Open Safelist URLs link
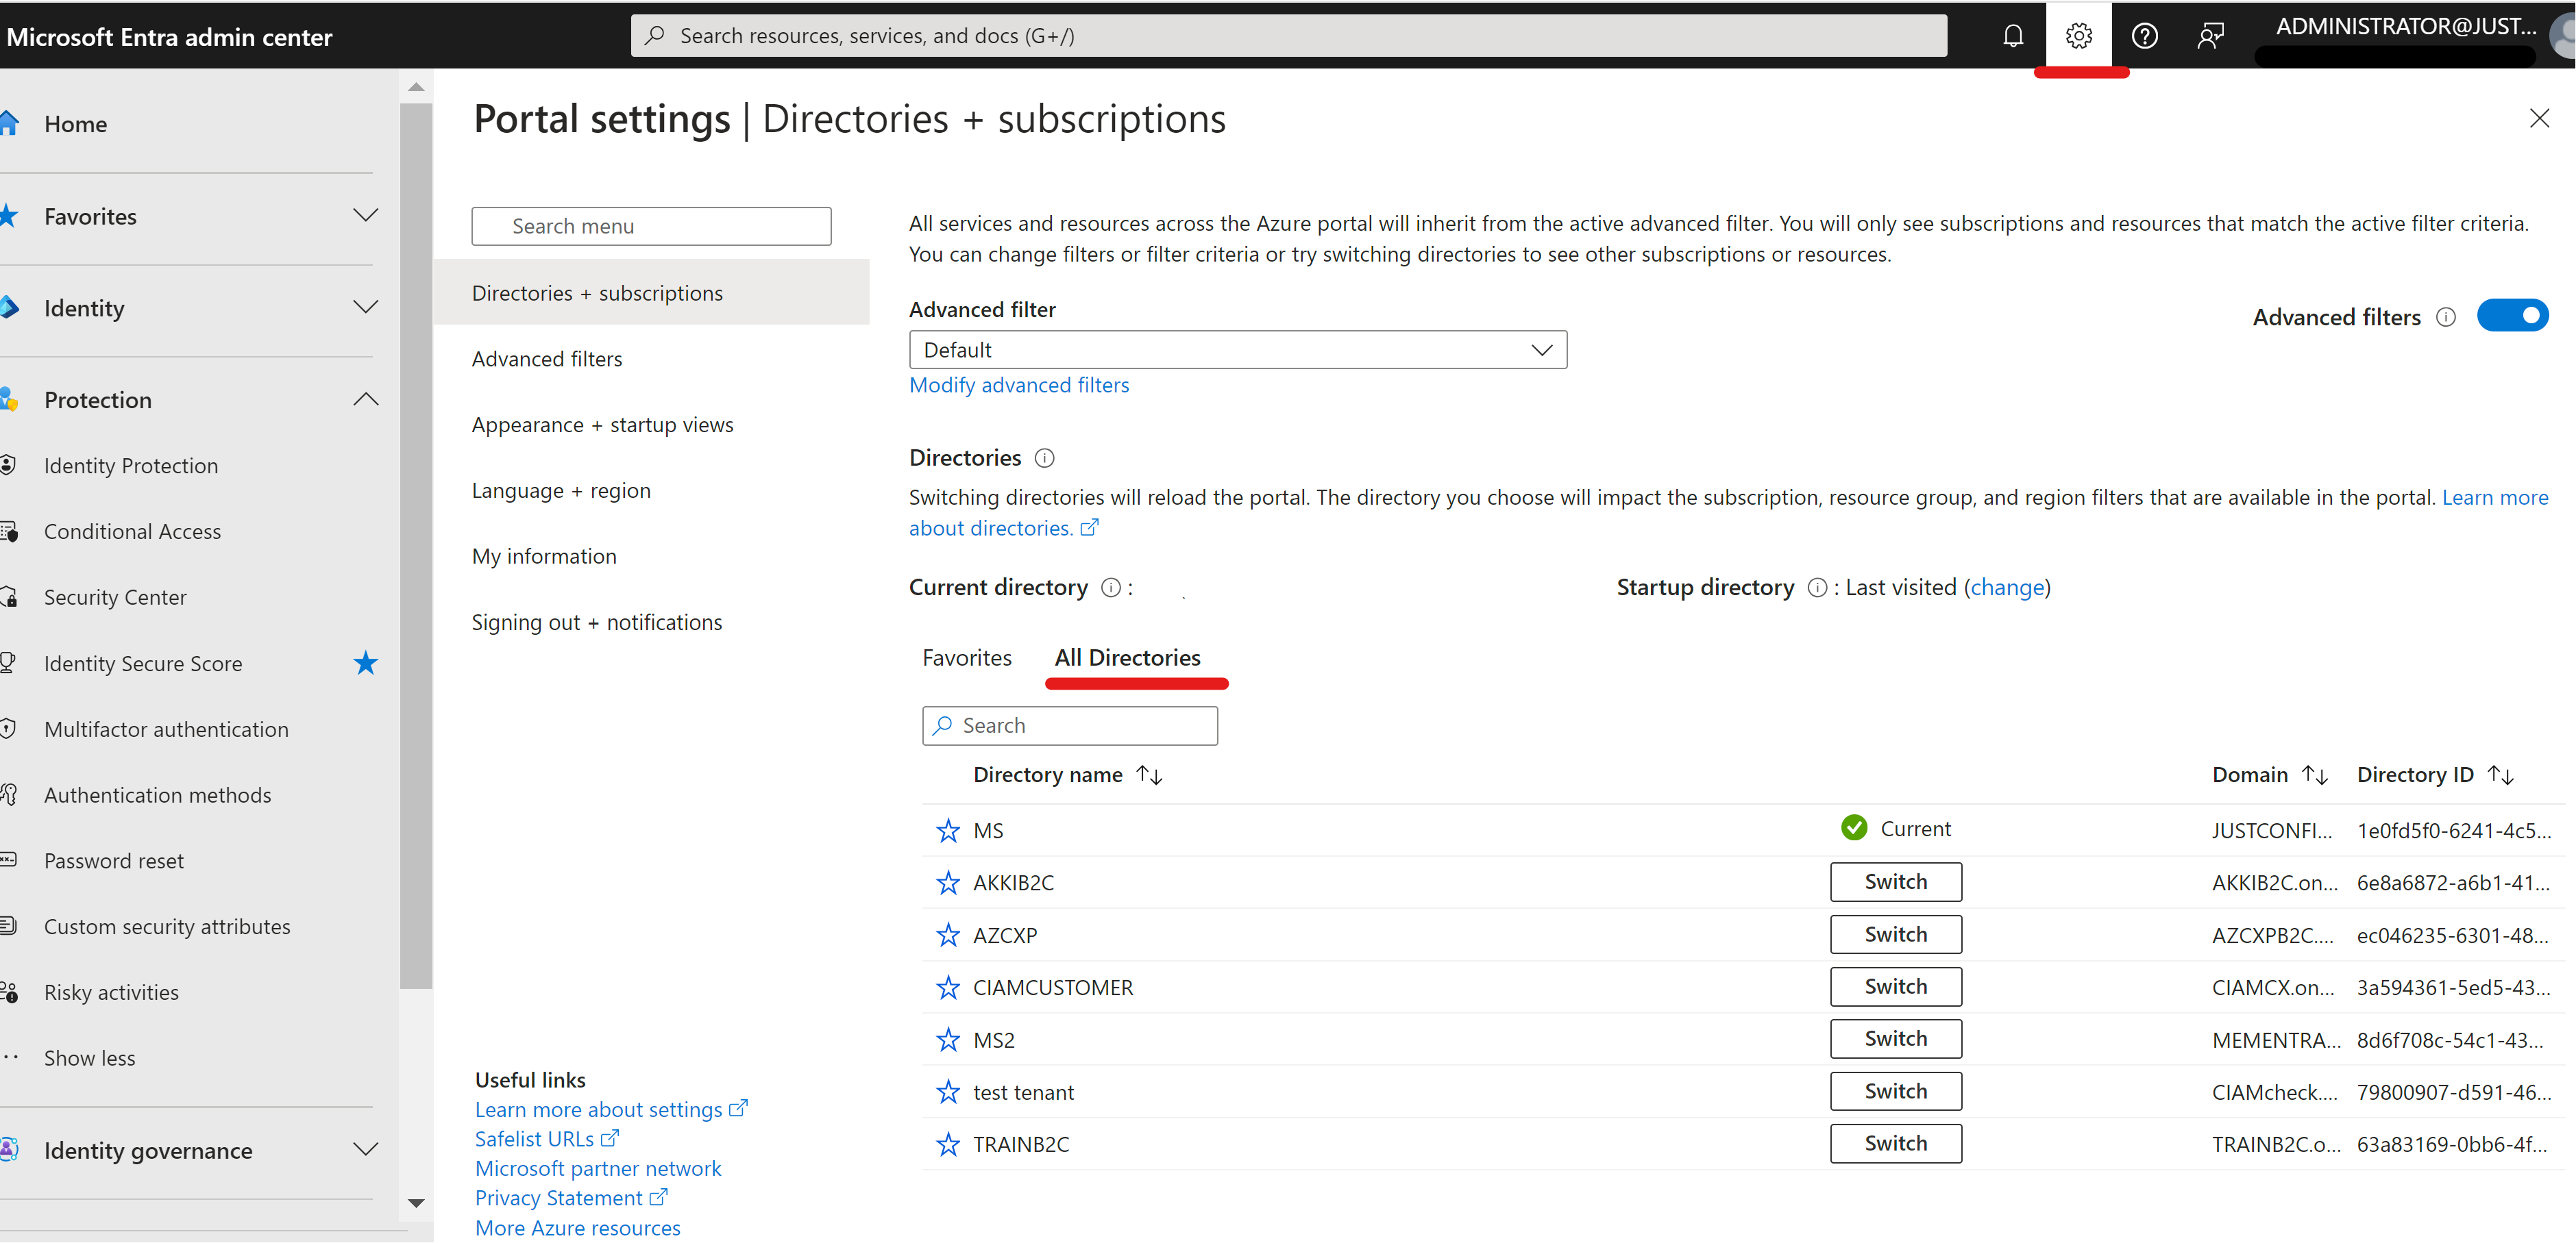This screenshot has width=2576, height=1243. 547,1139
